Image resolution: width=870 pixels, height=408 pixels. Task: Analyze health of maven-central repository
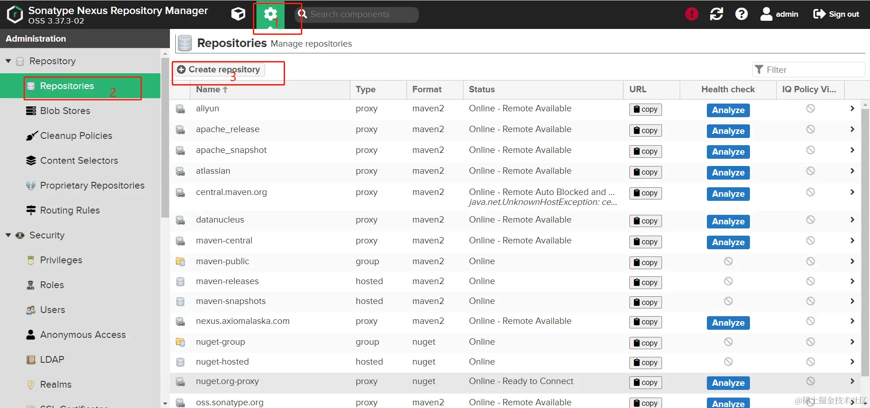728,242
